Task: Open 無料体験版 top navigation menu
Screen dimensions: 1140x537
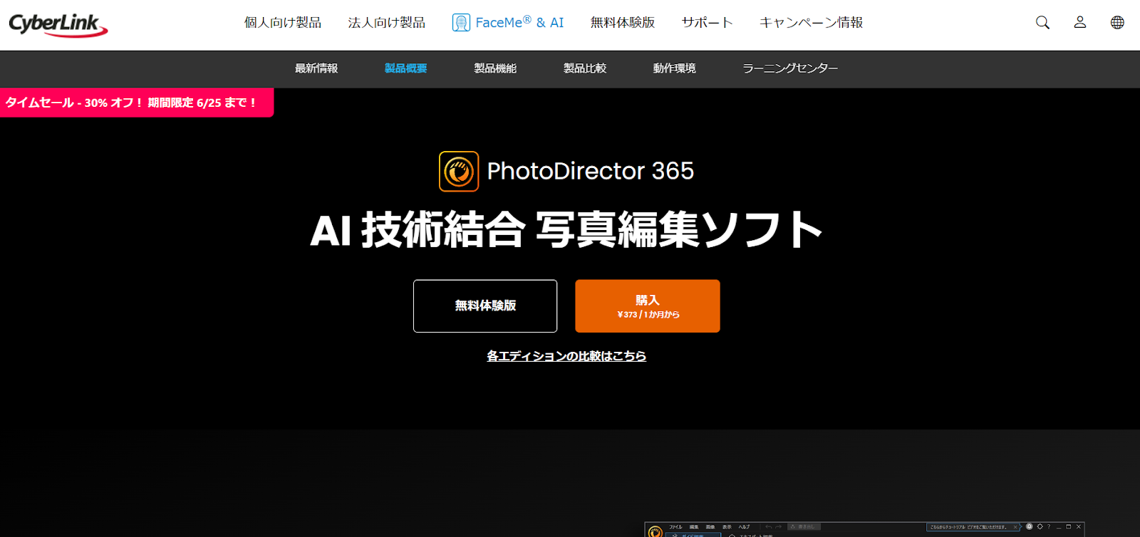Action: pyautogui.click(x=623, y=23)
